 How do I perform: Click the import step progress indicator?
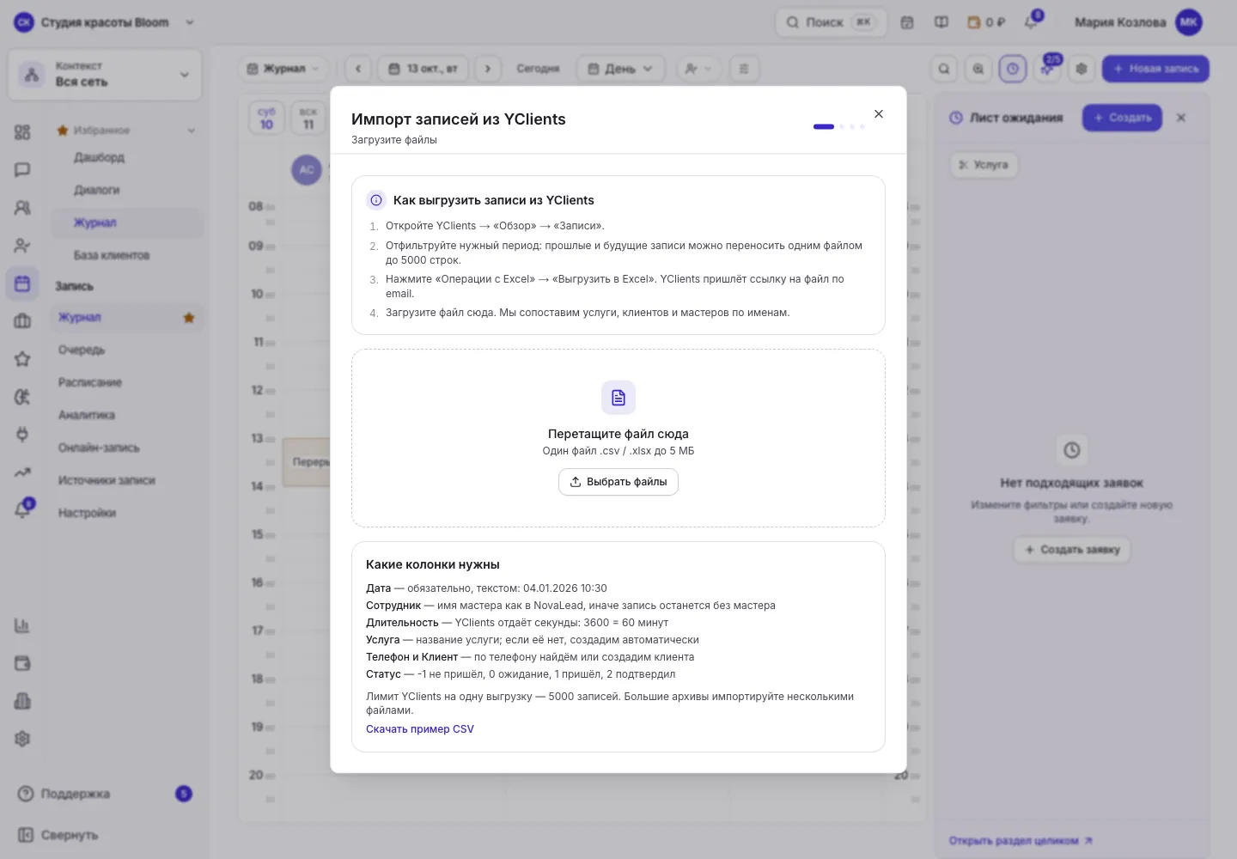pos(839,127)
